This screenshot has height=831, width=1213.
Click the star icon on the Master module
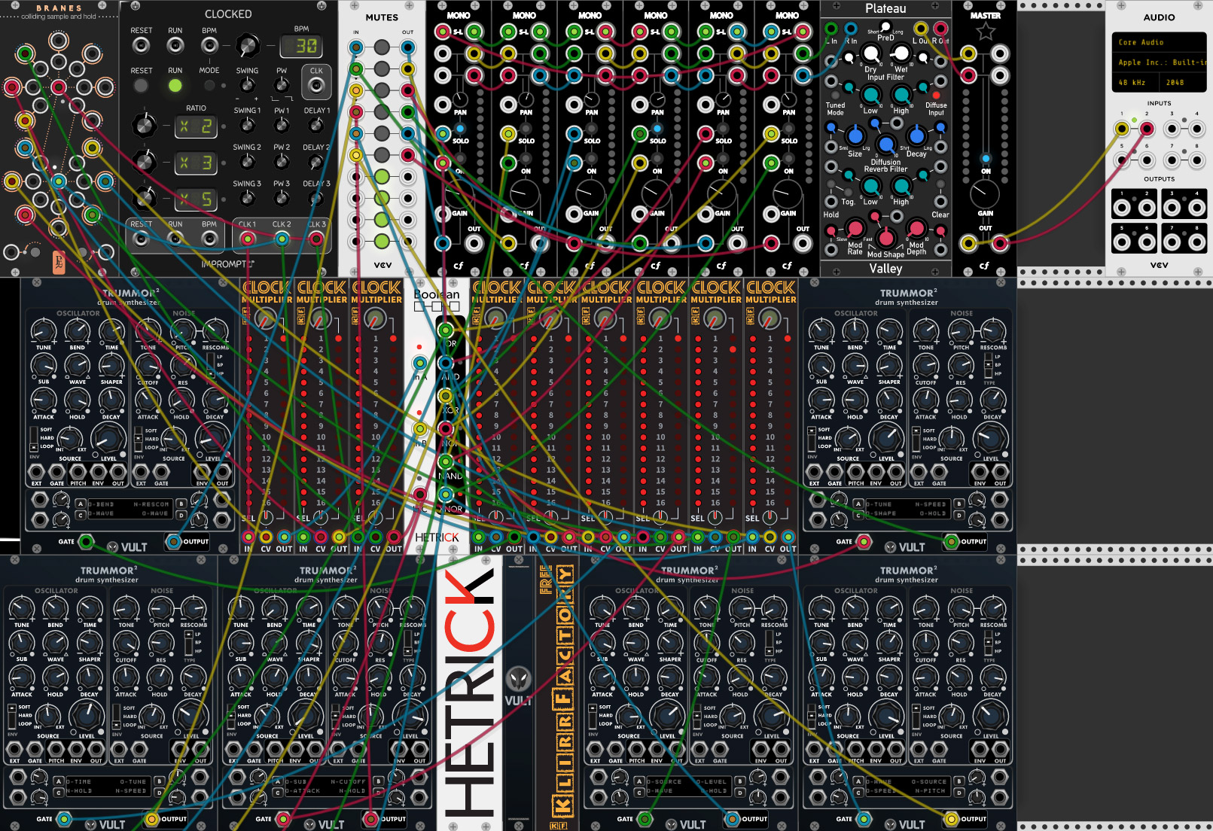(985, 32)
